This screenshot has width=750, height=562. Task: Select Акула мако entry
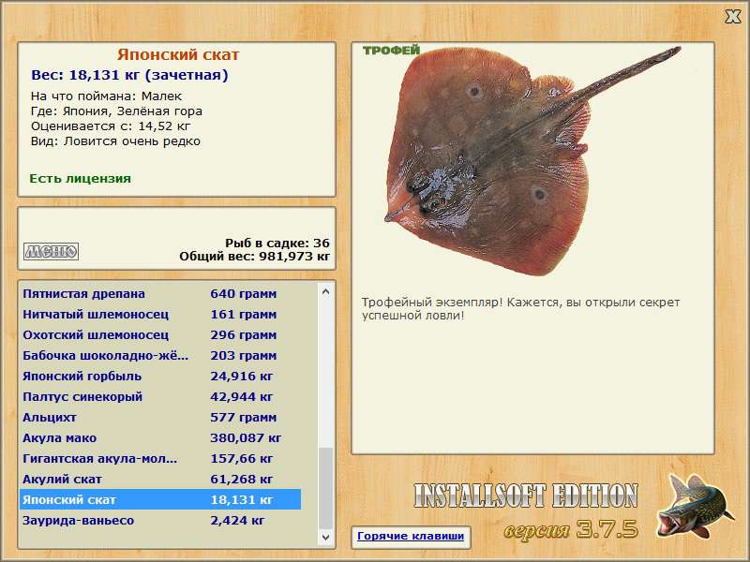click(x=160, y=437)
